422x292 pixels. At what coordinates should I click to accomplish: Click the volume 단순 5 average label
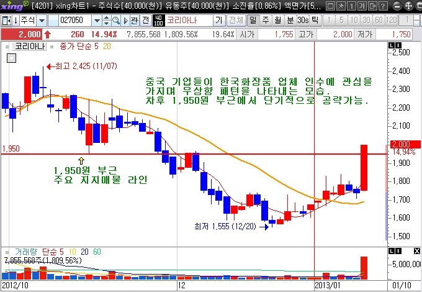click(x=53, y=252)
